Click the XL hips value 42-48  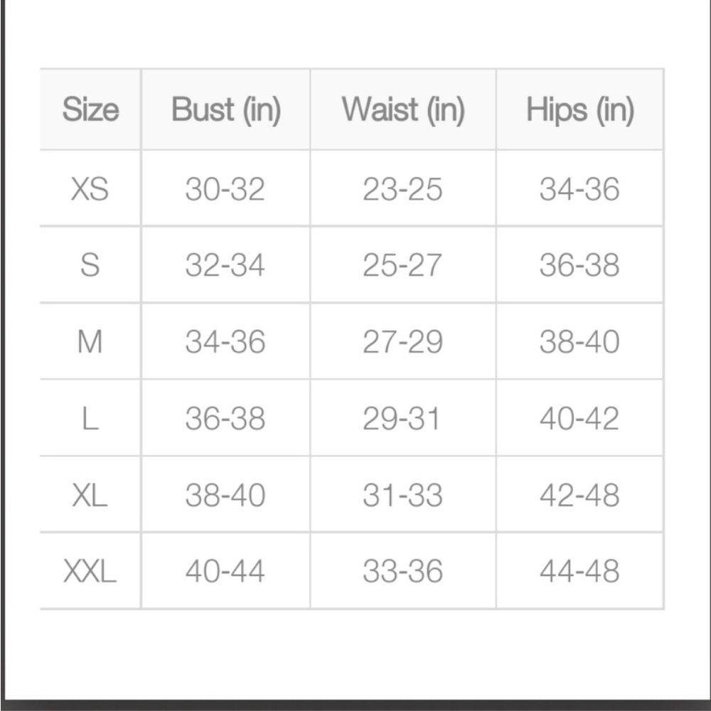pos(579,495)
